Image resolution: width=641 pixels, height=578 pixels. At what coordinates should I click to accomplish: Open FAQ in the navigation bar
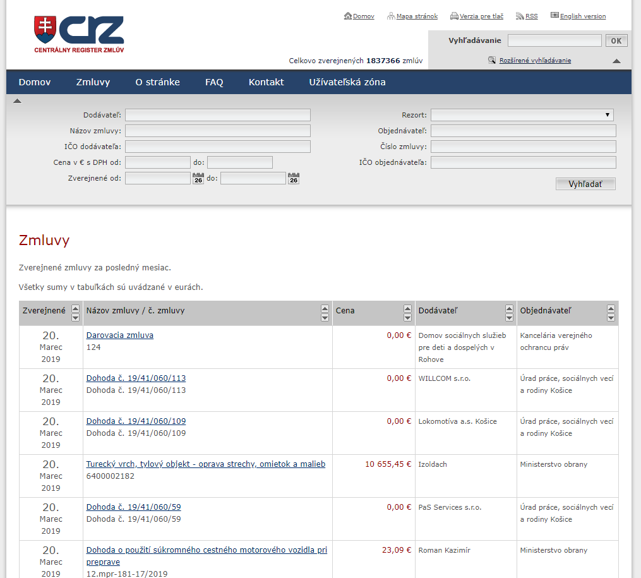pos(214,82)
